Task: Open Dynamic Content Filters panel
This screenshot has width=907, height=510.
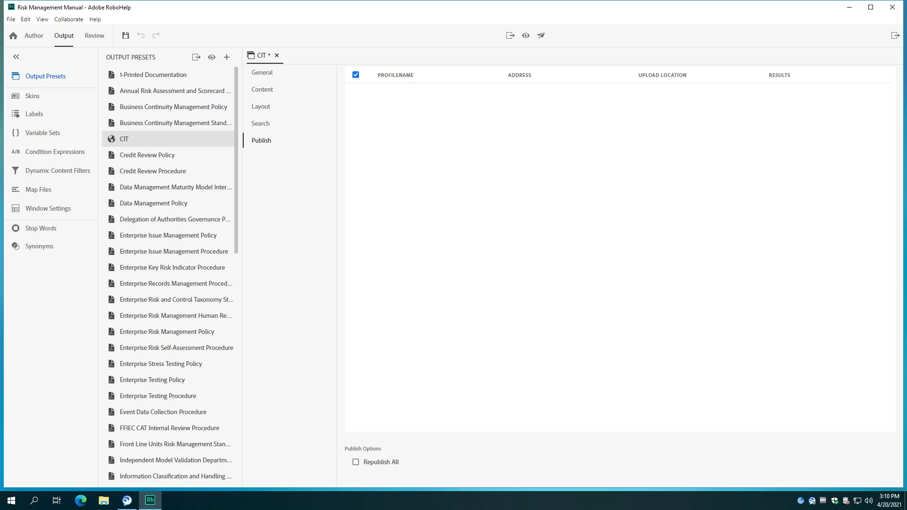Action: [x=58, y=170]
